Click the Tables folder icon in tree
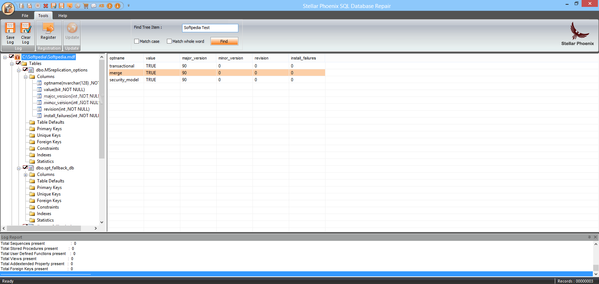The height and width of the screenshot is (284, 599). tap(24, 63)
